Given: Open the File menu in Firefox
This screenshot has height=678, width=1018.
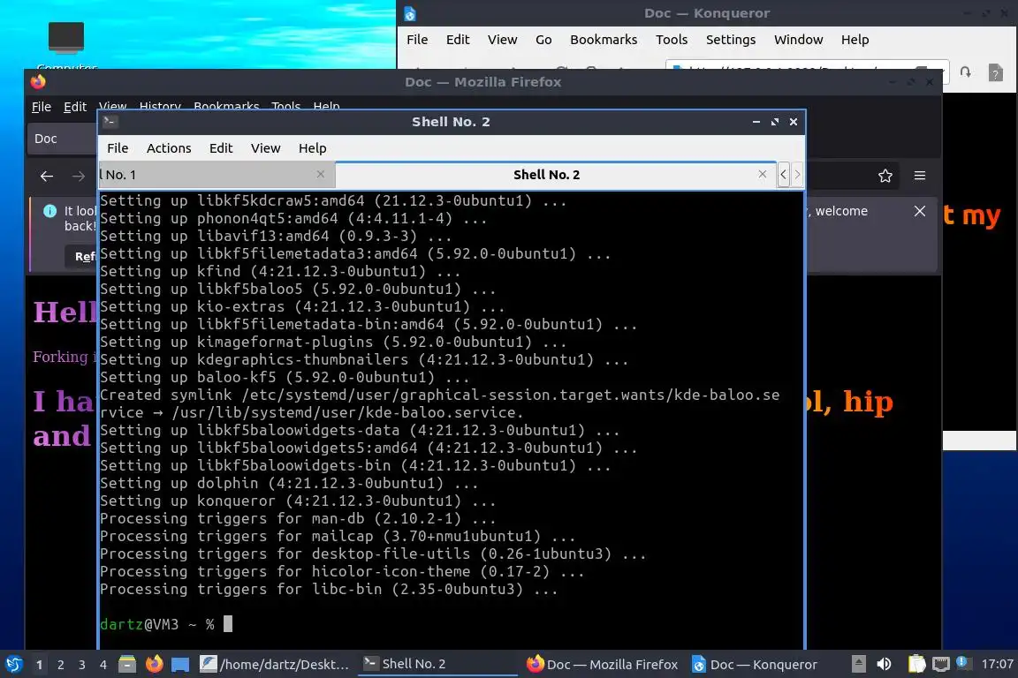Looking at the screenshot, I should click(41, 107).
